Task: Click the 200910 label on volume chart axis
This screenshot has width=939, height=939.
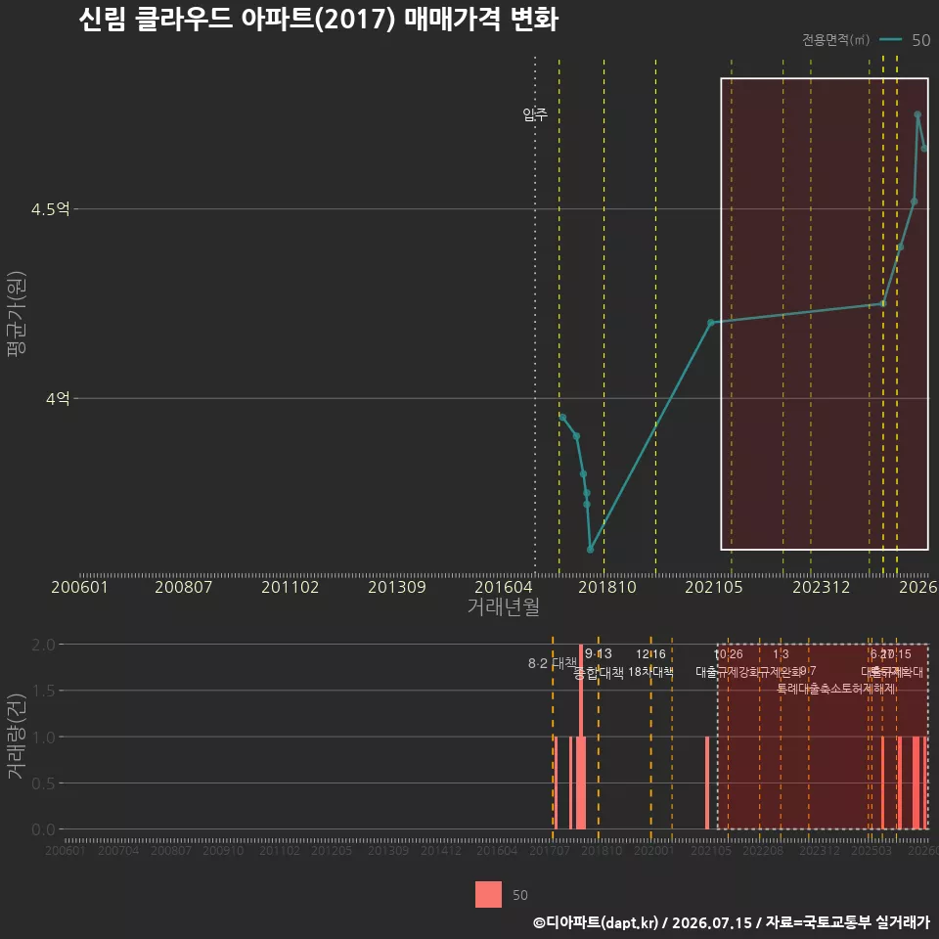Action: coord(223,850)
